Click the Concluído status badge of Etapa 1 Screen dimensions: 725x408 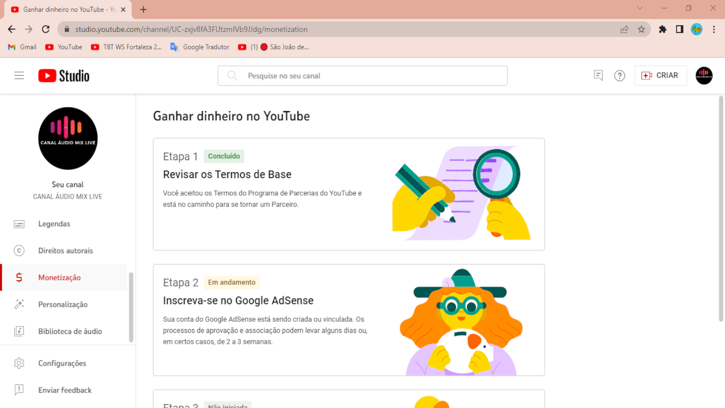click(x=224, y=156)
